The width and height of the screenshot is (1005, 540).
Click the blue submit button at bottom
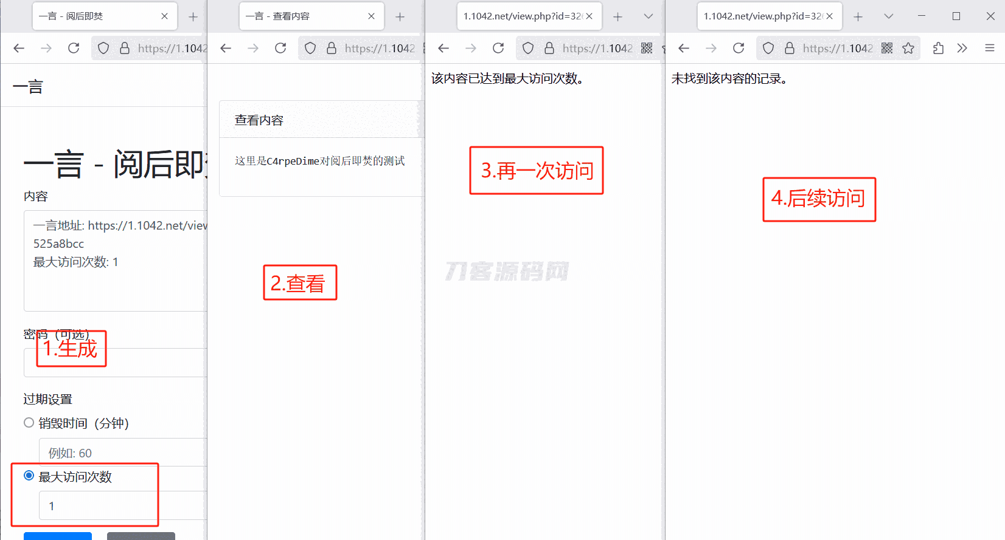[58, 536]
